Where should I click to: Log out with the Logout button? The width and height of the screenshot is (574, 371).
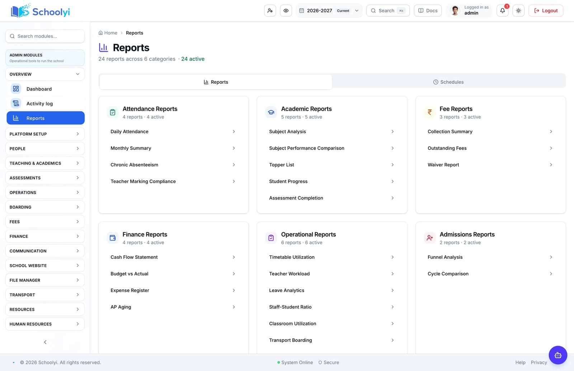point(546,11)
